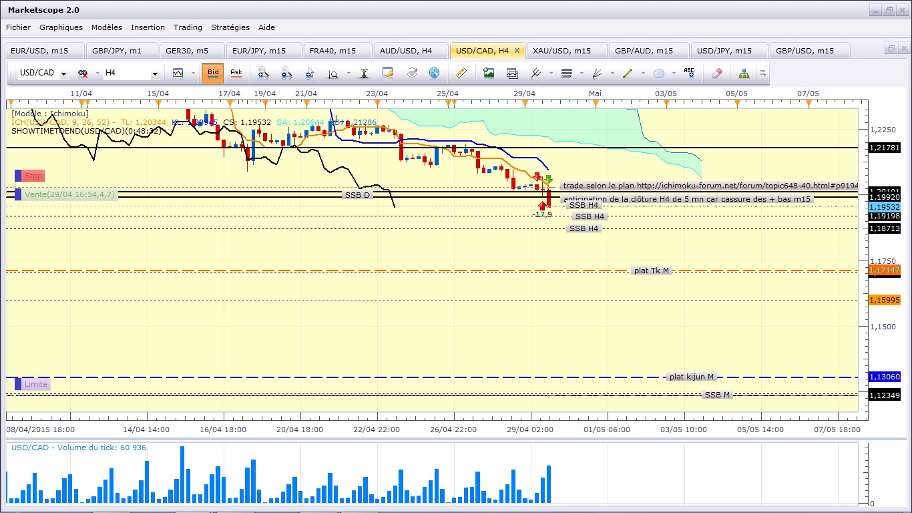
Task: Switch to the USD/JPY, m15 tab
Action: (x=728, y=51)
